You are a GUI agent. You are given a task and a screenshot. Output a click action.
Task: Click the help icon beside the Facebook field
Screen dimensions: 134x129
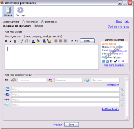(x=123, y=94)
